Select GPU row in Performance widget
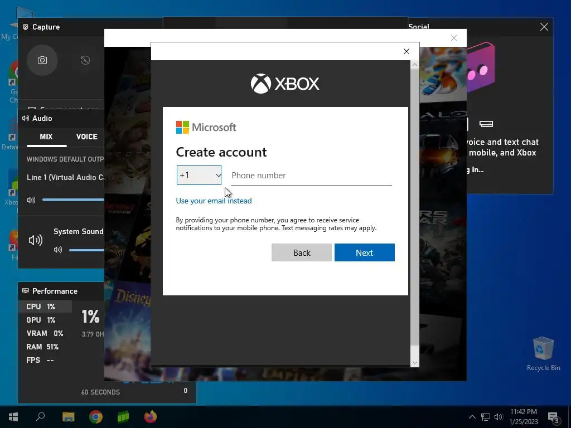The width and height of the screenshot is (571, 428). (x=45, y=320)
